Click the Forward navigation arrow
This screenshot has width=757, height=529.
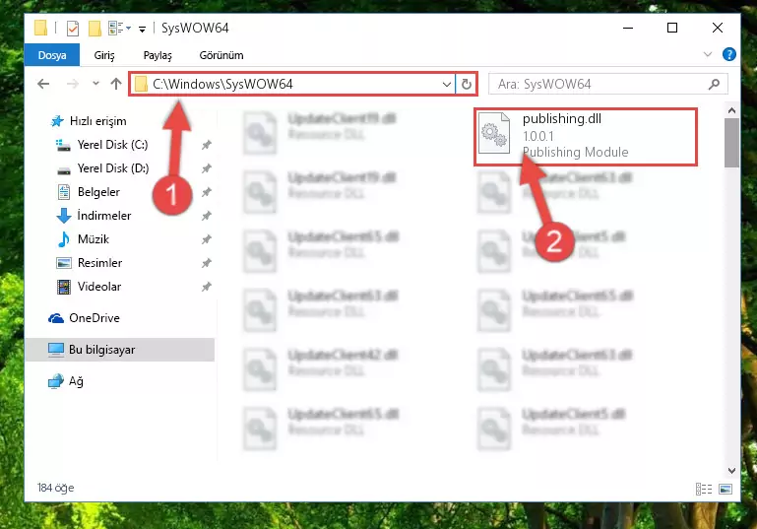point(73,84)
